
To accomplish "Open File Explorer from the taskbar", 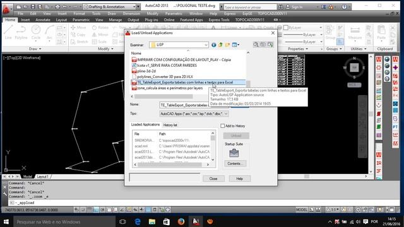I will pyautogui.click(x=152, y=221).
